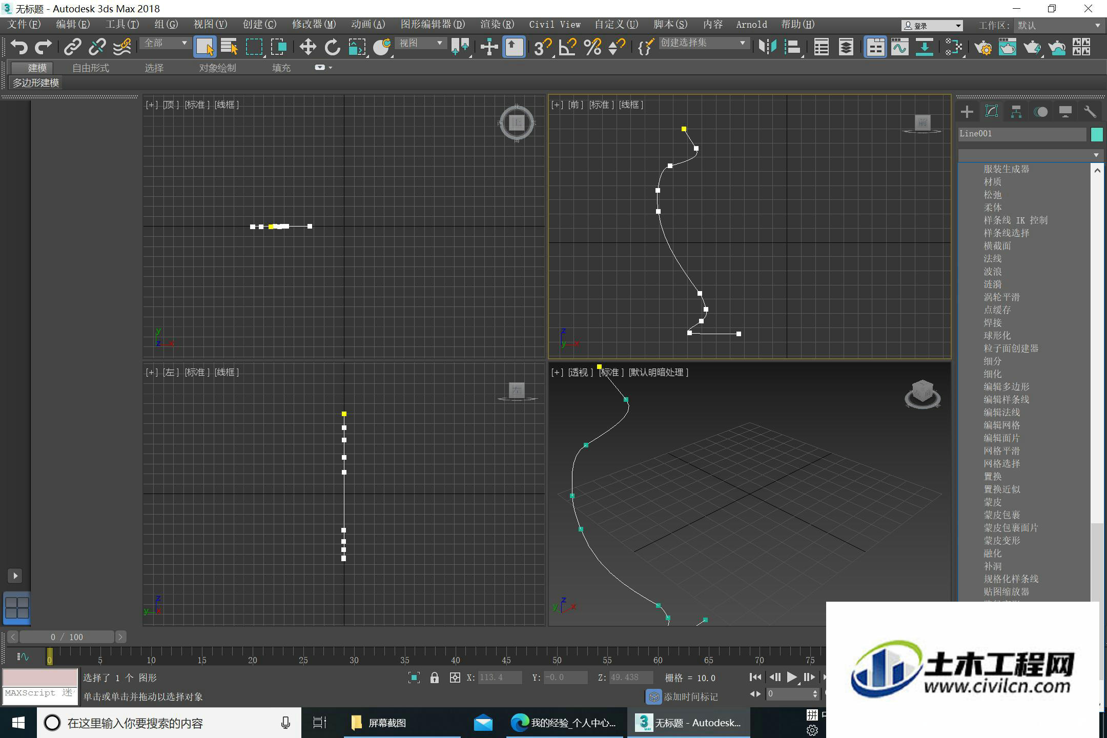Switch to the Create command panel tab
The height and width of the screenshot is (738, 1107).
[x=967, y=112]
